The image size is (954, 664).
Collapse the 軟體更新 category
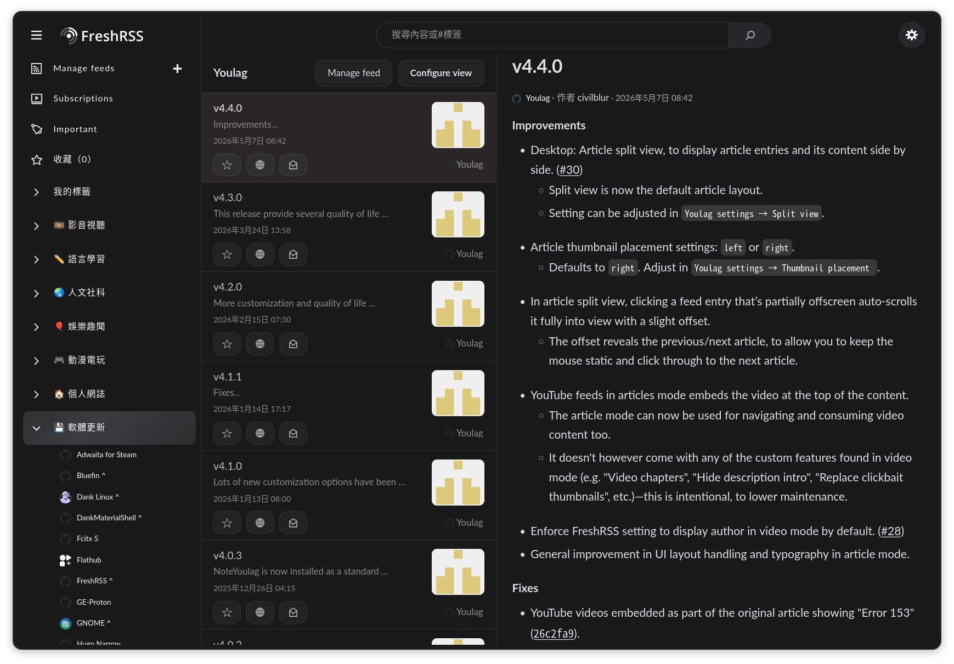tap(37, 428)
